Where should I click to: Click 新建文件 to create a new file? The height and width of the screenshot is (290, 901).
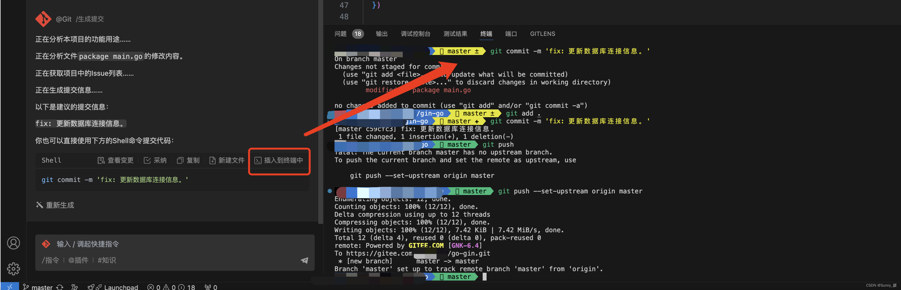pos(227,160)
